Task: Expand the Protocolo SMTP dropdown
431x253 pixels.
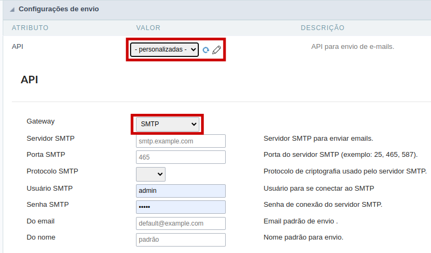Action: (x=150, y=174)
